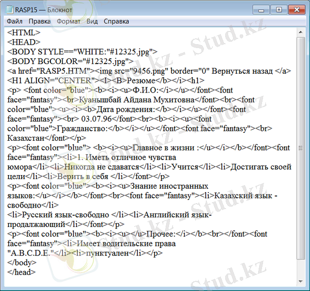Image resolution: width=310 pixels, height=291 pixels.
Task: Click the scrollbar up arrow
Action: point(301,32)
